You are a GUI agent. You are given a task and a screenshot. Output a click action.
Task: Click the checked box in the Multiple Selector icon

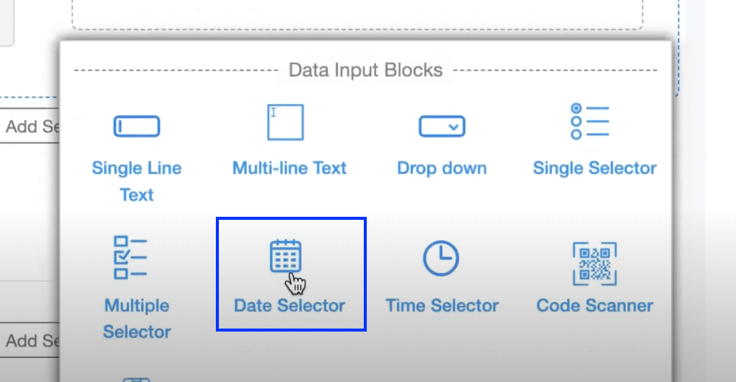pos(121,256)
